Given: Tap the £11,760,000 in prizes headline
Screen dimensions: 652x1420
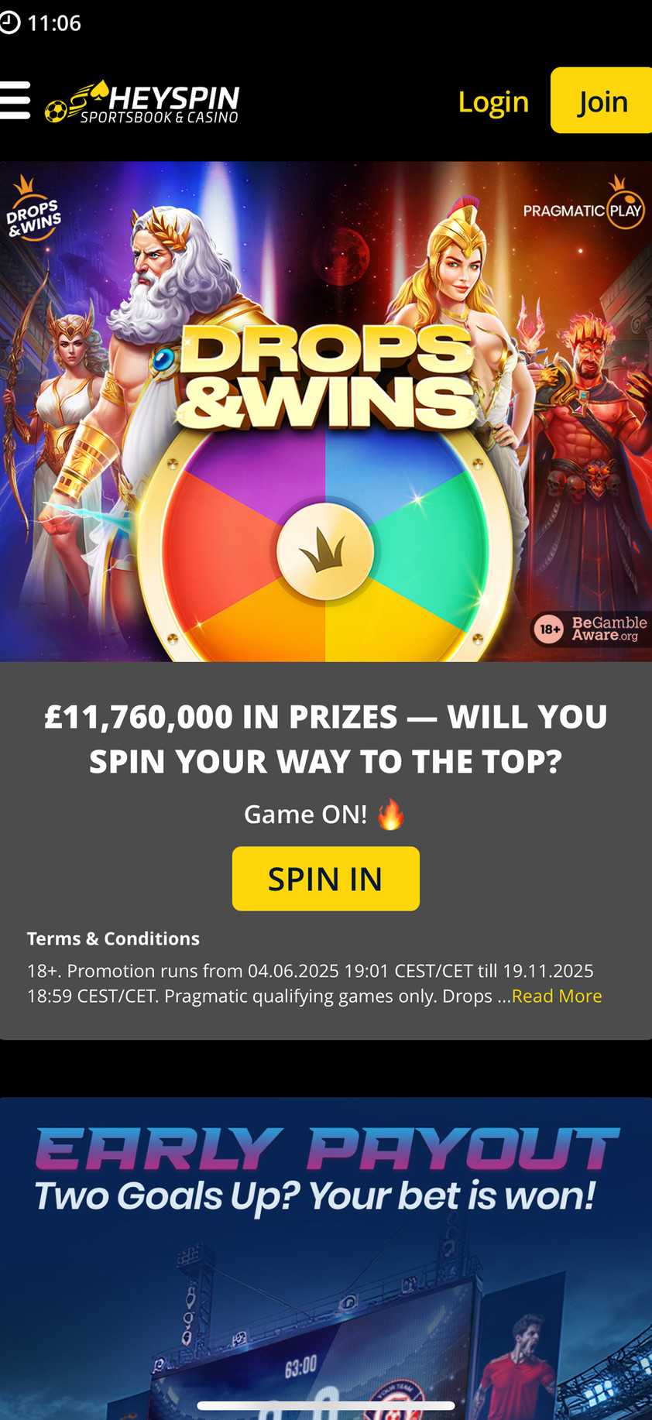Looking at the screenshot, I should [x=326, y=739].
